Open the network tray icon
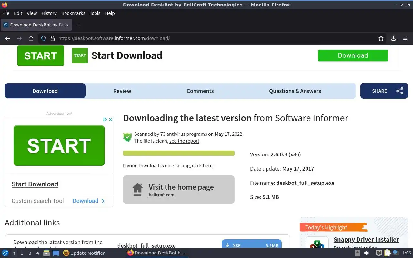 [x=379, y=253]
